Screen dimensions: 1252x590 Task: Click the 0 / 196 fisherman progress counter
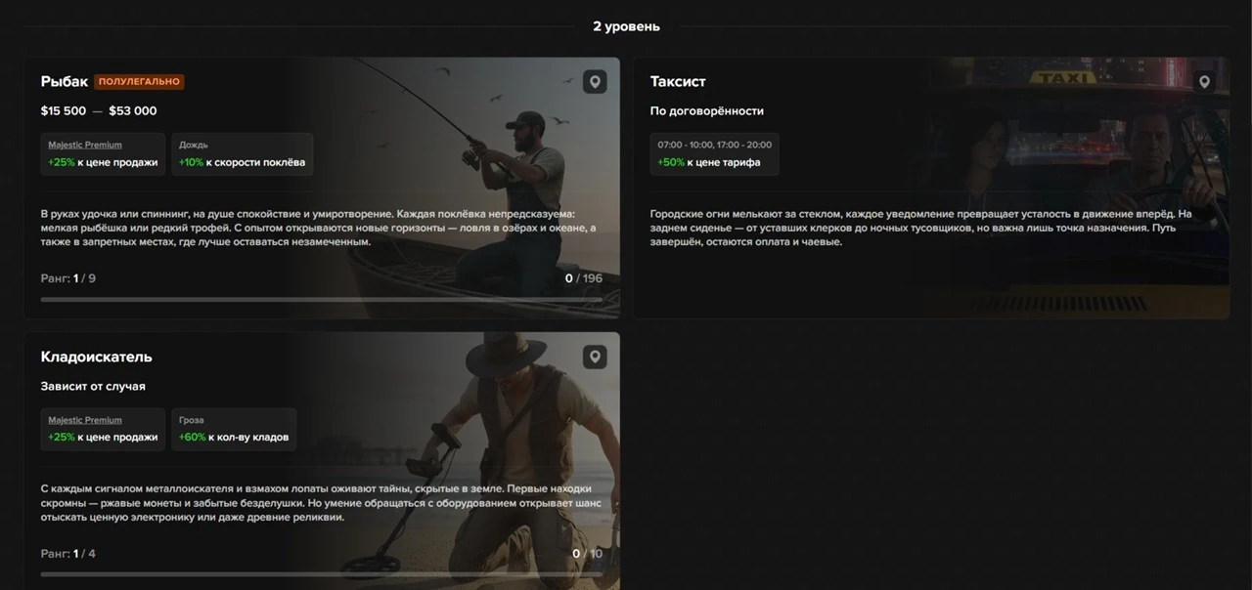tap(583, 279)
